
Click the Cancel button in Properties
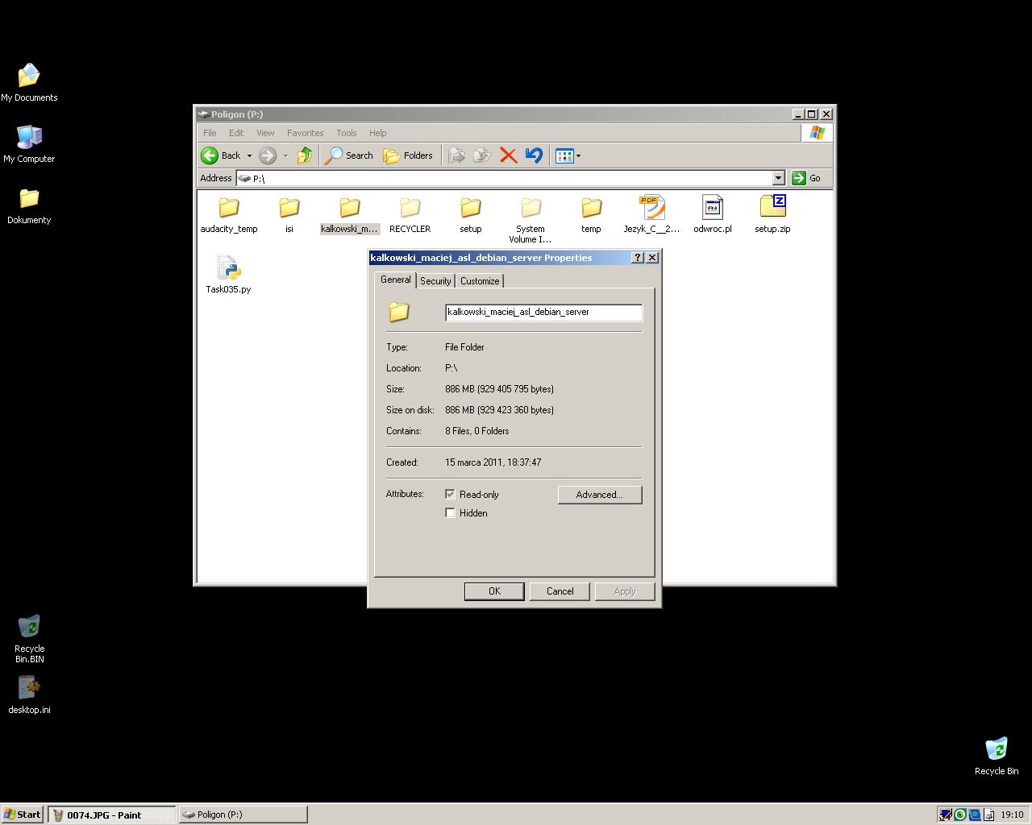click(x=560, y=591)
